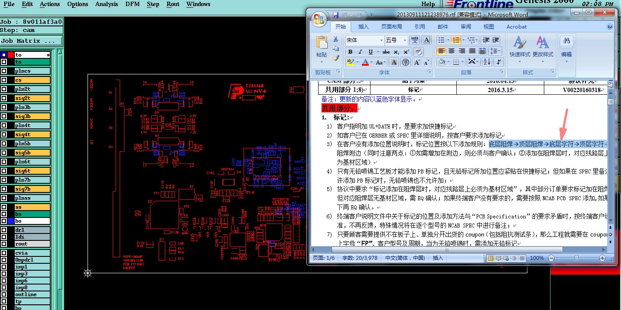Viewport: 621px width, 310px height.
Task: Open the Help menu in Genesis
Action: pyautogui.click(x=428, y=4)
